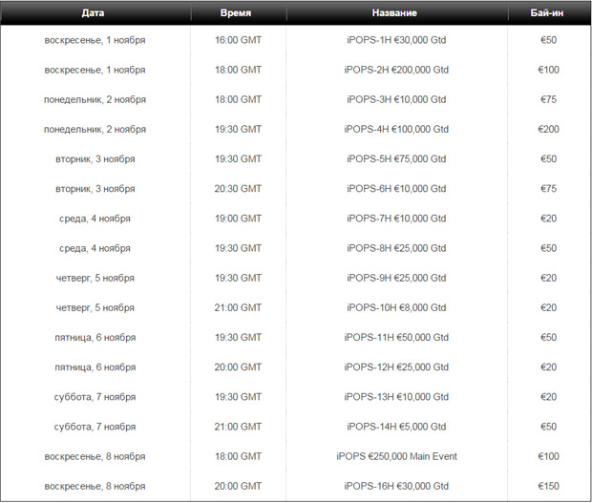Select the 'iPOPS-11H €50,000 Gtd' cell
The height and width of the screenshot is (503, 592).
point(397,337)
